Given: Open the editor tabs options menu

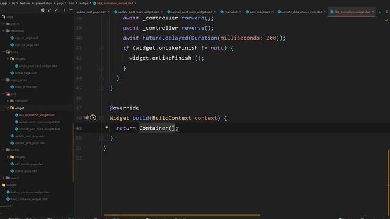Looking at the screenshot, I should click(x=387, y=12).
